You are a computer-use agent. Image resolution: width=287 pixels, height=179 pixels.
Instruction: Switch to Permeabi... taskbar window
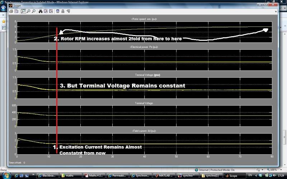(117, 175)
